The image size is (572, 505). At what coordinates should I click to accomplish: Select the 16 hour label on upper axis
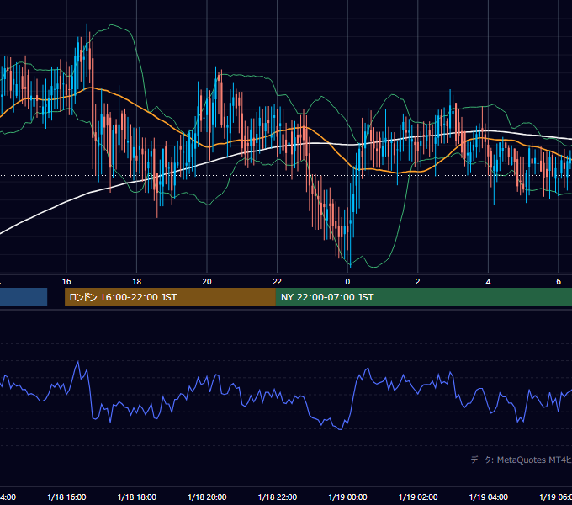pyautogui.click(x=66, y=282)
